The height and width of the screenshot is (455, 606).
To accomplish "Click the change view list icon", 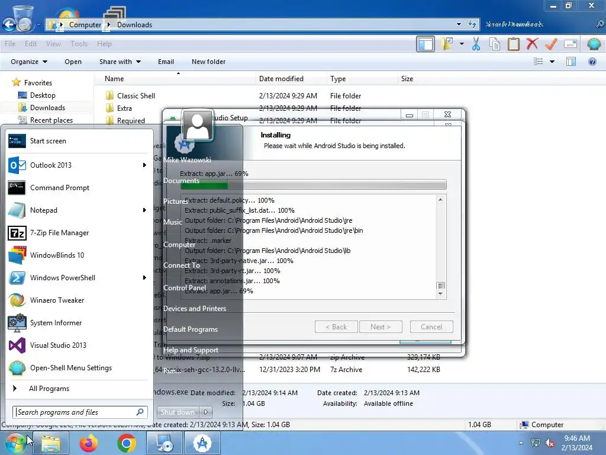I will tap(538, 62).
